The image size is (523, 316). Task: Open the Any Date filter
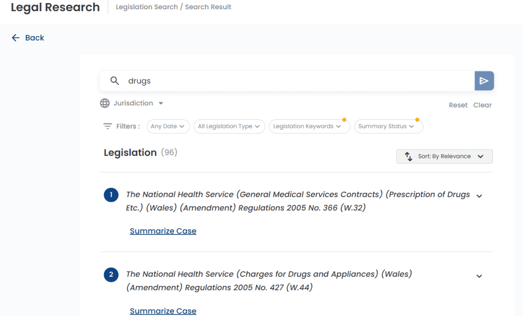click(168, 126)
